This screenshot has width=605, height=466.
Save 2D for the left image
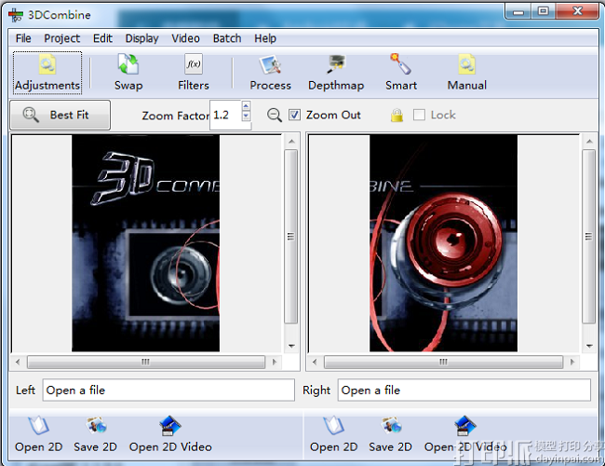pyautogui.click(x=95, y=434)
